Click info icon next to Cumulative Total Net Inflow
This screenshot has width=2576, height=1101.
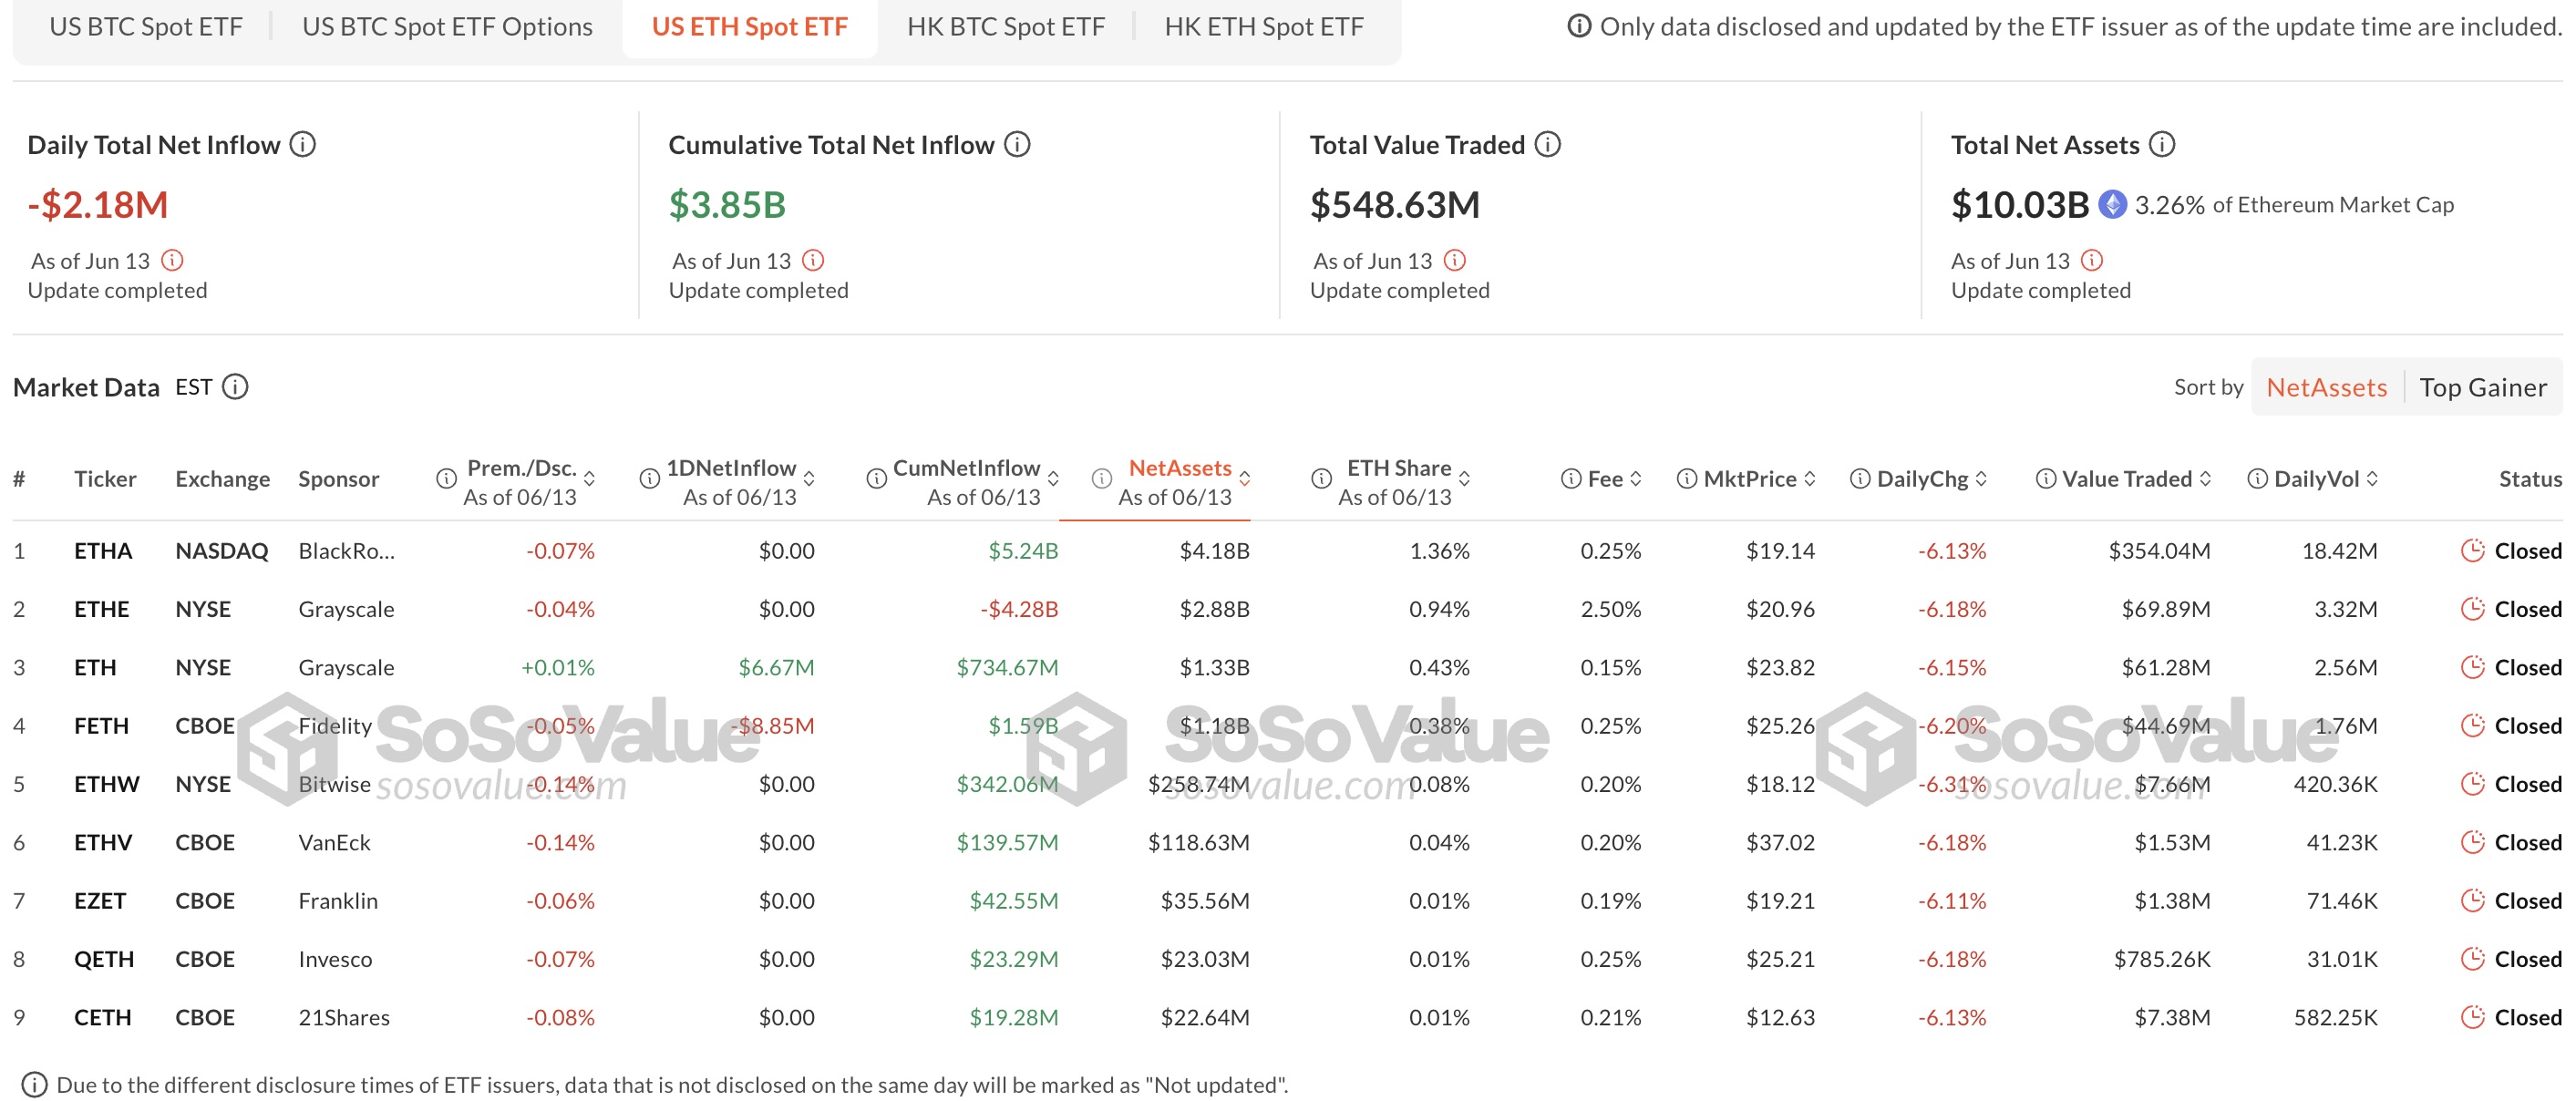click(x=1017, y=145)
